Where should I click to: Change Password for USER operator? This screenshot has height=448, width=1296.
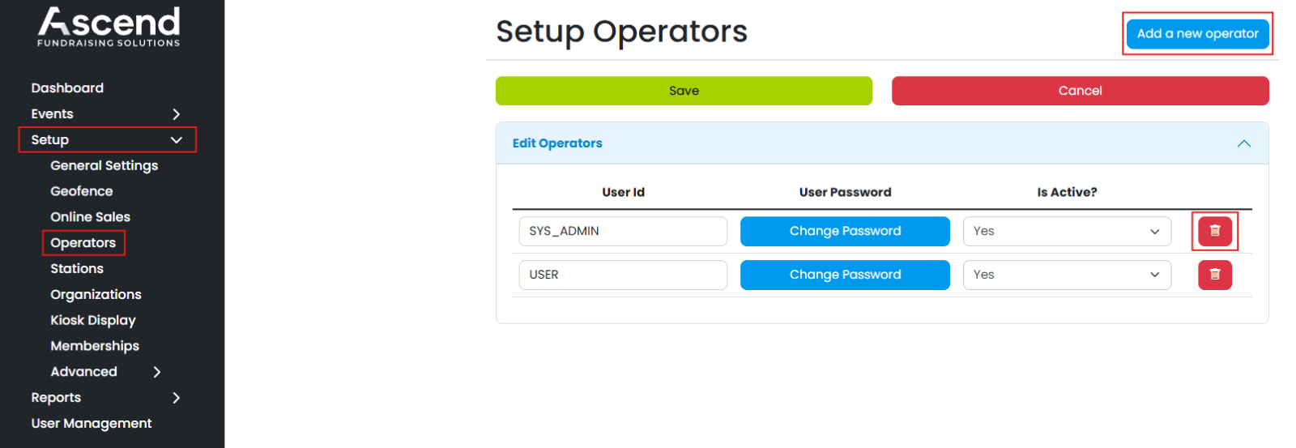click(x=844, y=275)
